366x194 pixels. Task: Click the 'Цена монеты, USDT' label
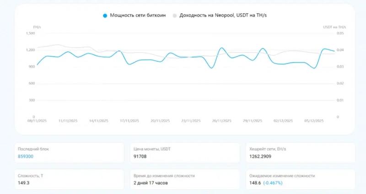(x=152, y=149)
